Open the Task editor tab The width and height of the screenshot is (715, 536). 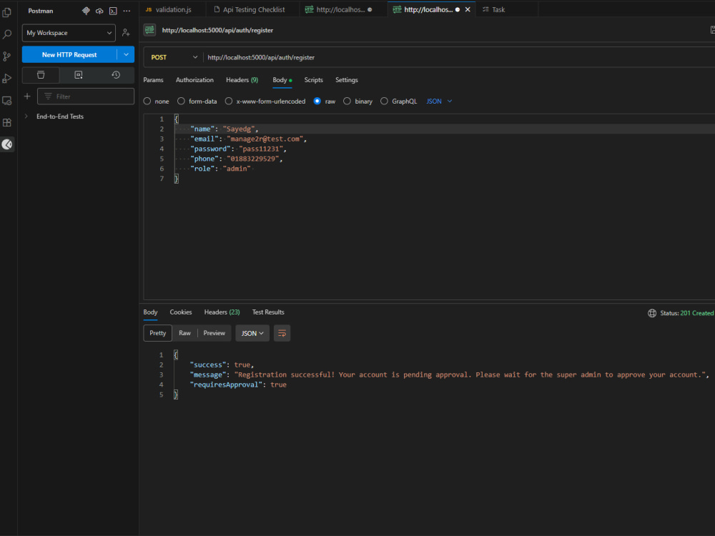[x=498, y=9]
